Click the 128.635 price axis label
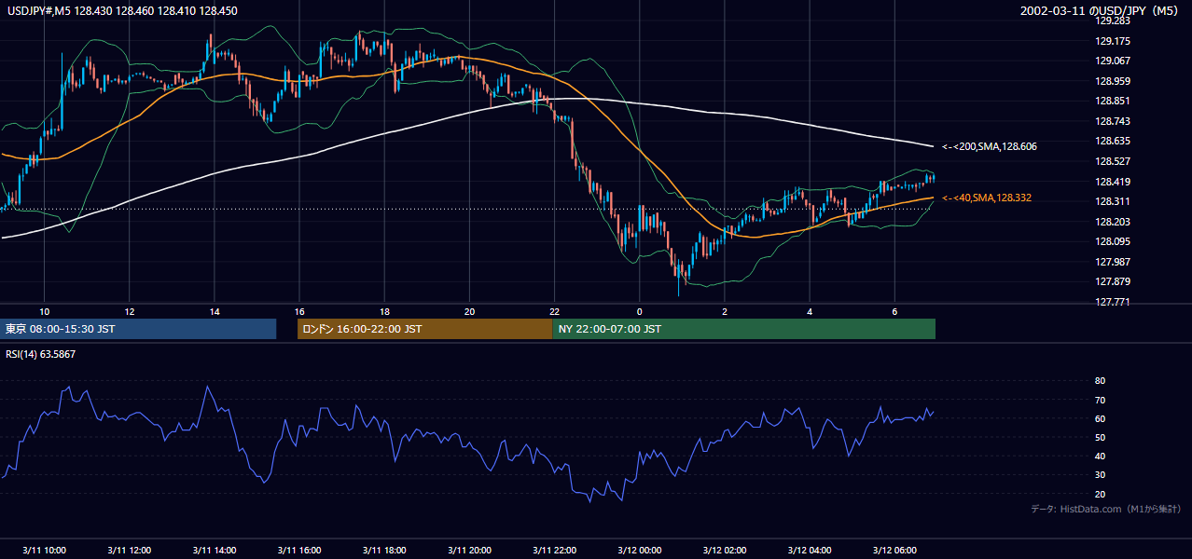The height and width of the screenshot is (559, 1192). click(x=1114, y=142)
